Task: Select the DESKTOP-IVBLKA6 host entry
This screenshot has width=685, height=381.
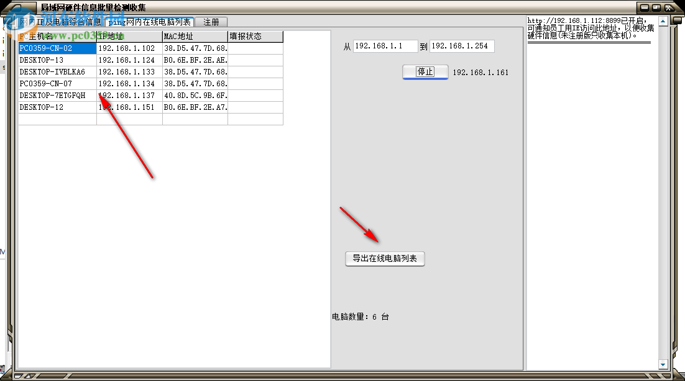Action: tap(56, 71)
